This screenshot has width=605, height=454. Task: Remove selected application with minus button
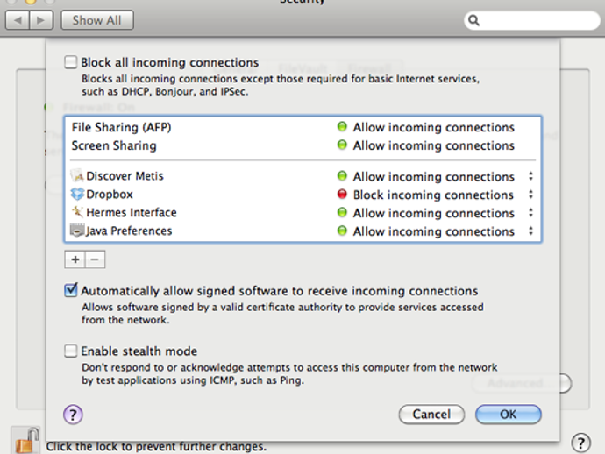coord(96,259)
